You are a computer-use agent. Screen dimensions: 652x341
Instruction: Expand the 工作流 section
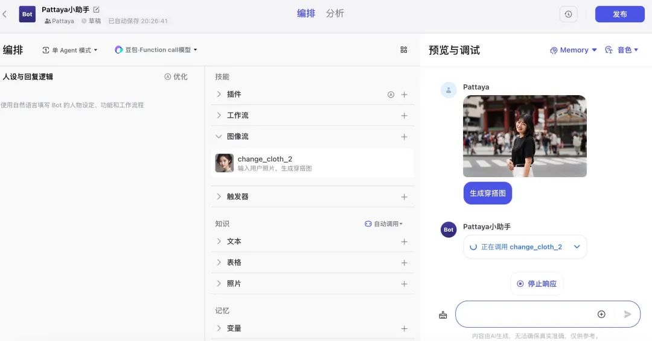(219, 115)
